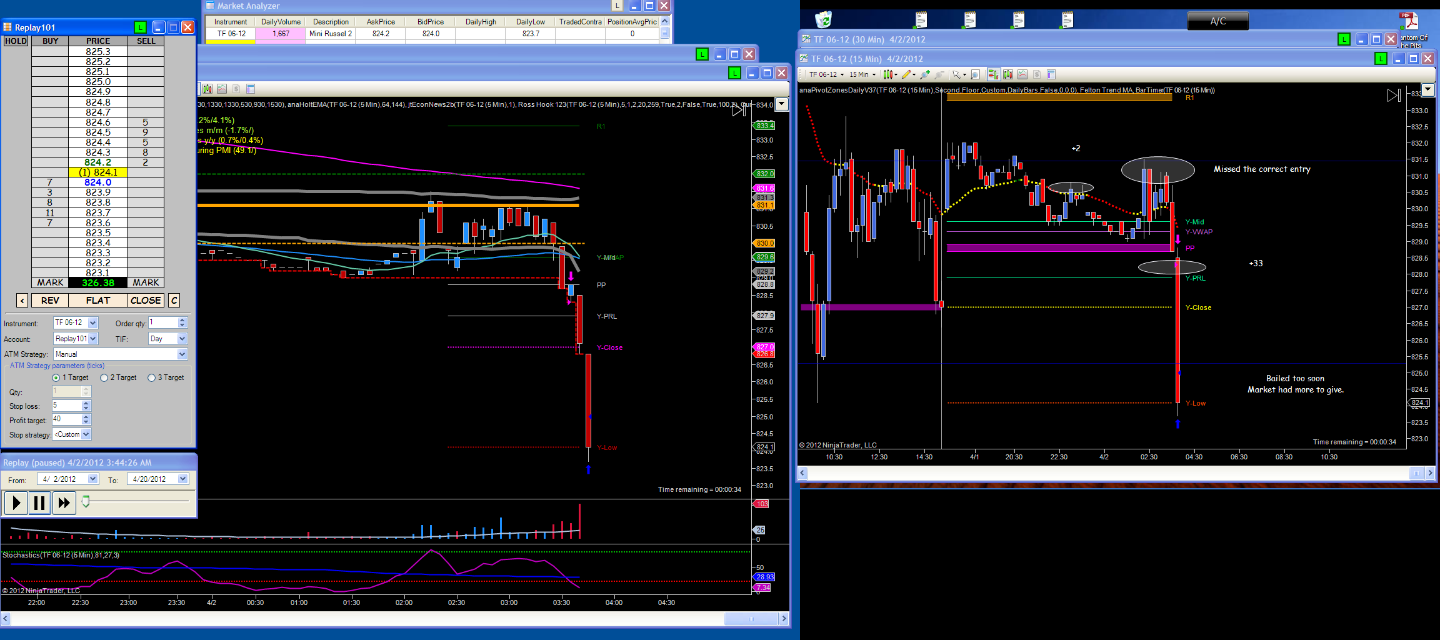
Task: Toggle Chart Trader panel in 15 Min chart
Action: (993, 74)
